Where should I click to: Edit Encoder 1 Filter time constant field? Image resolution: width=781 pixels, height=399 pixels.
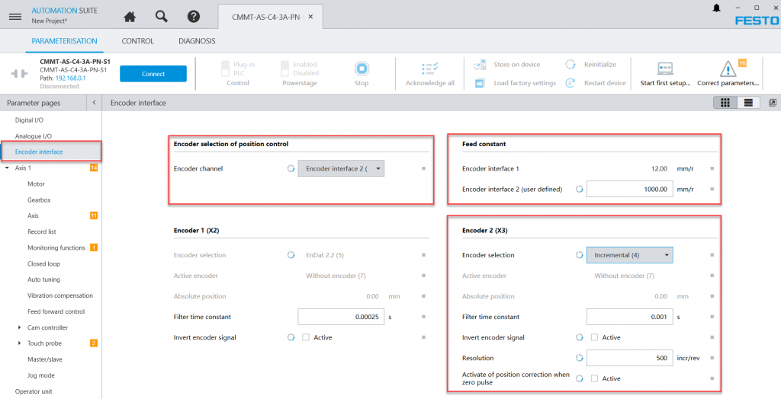pyautogui.click(x=341, y=317)
